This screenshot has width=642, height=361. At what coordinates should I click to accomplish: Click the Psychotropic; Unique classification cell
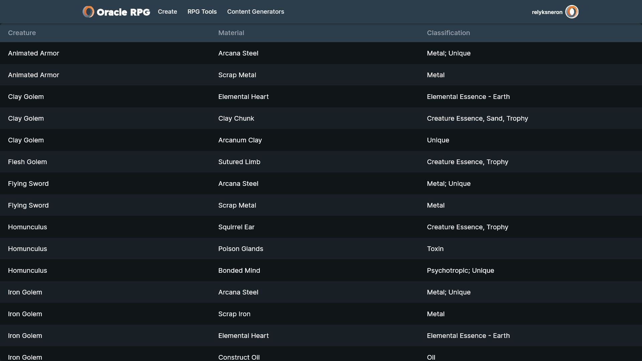460,270
